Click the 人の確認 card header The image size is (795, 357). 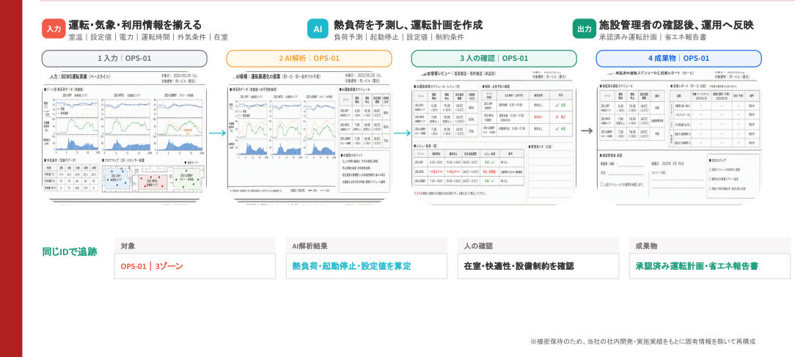click(x=538, y=246)
